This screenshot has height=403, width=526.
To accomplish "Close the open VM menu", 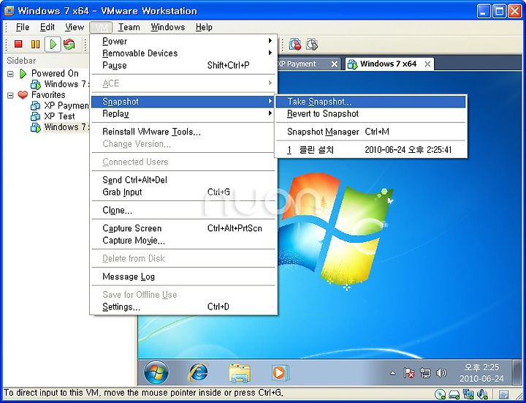I will (x=101, y=27).
